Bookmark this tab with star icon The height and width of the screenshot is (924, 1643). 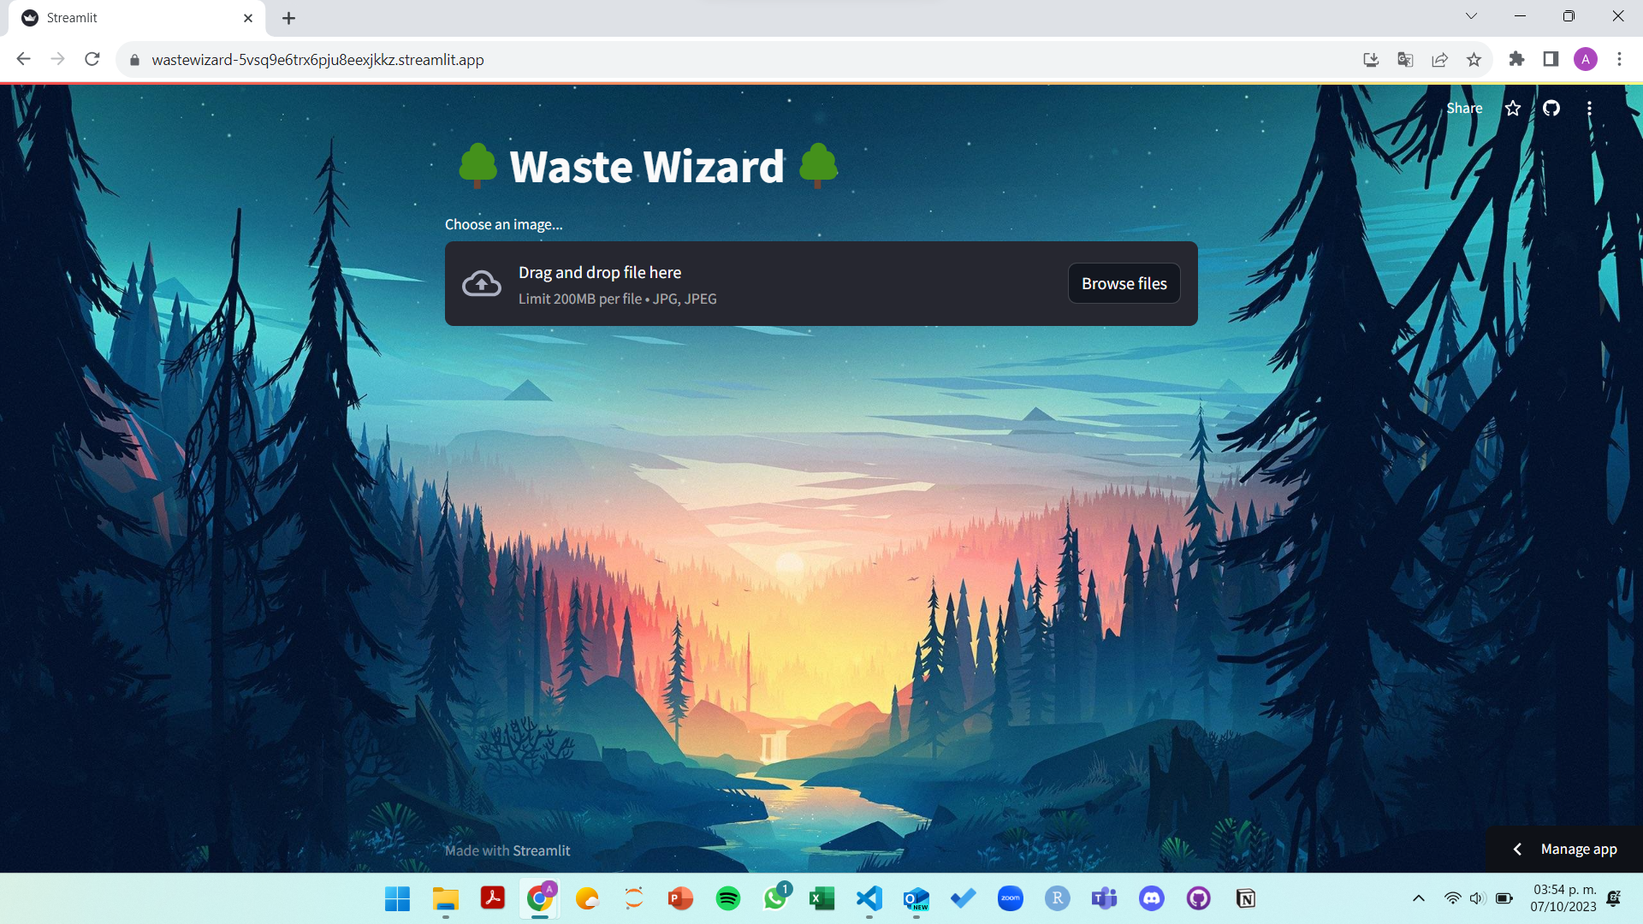pyautogui.click(x=1474, y=59)
